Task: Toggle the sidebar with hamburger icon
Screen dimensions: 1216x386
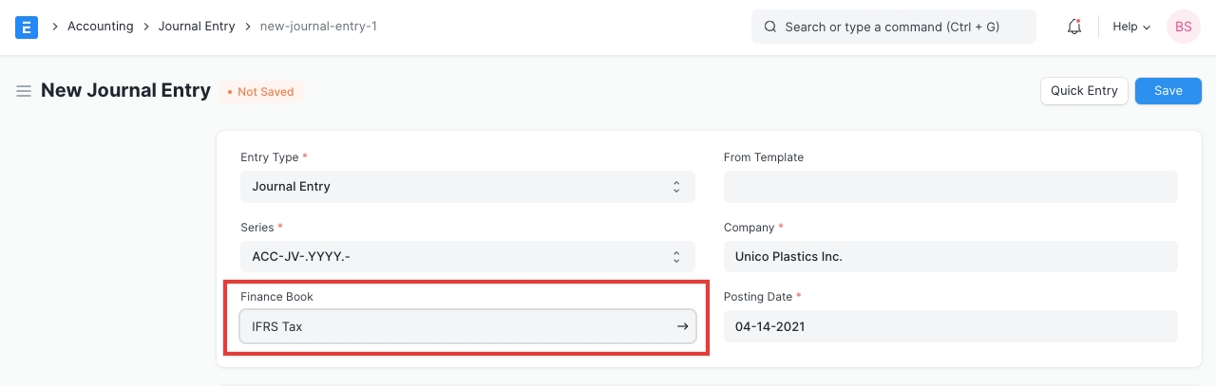Action: click(x=24, y=91)
